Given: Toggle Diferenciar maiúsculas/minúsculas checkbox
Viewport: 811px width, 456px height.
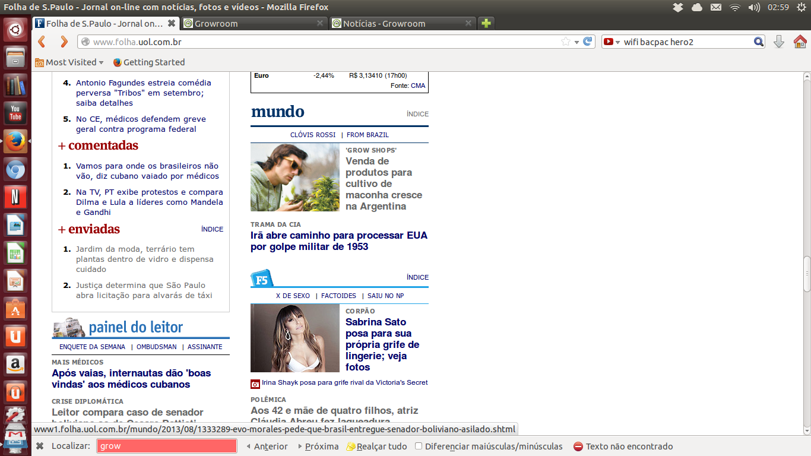Looking at the screenshot, I should 419,446.
